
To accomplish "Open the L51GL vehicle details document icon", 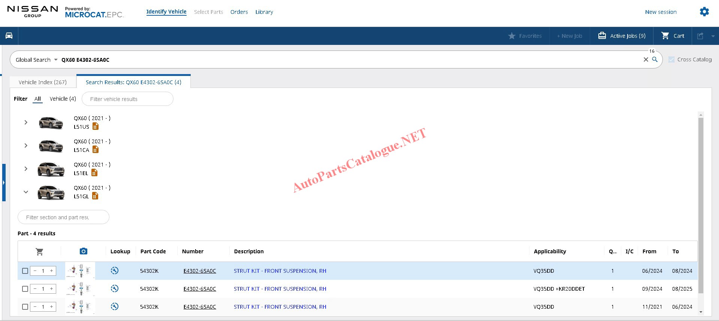I will click(95, 196).
